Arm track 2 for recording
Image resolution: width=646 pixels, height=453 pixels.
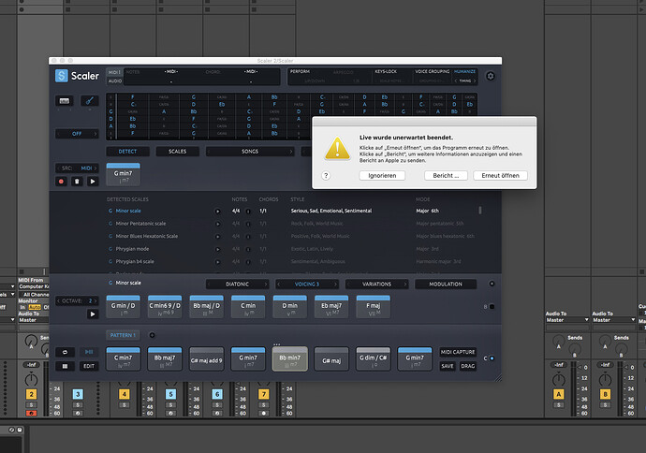[x=31, y=413]
